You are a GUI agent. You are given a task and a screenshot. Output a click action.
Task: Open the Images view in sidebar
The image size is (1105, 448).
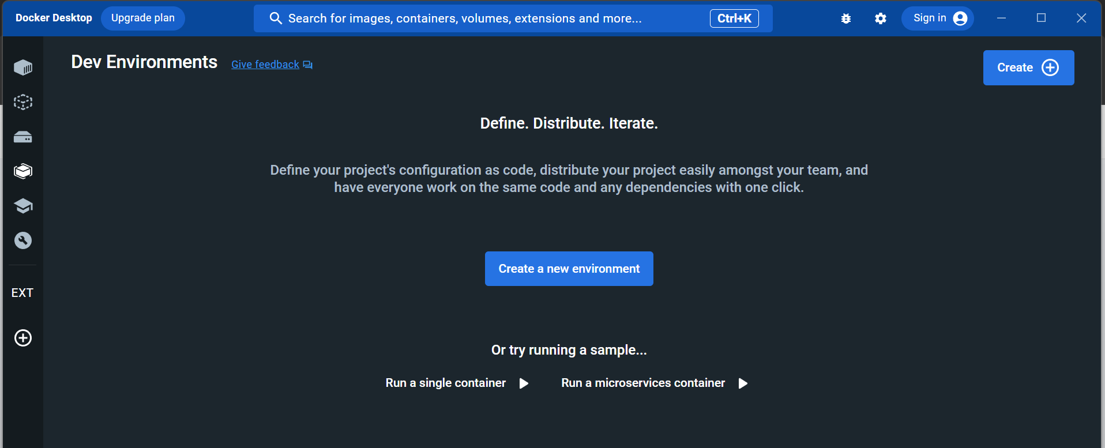tap(23, 102)
